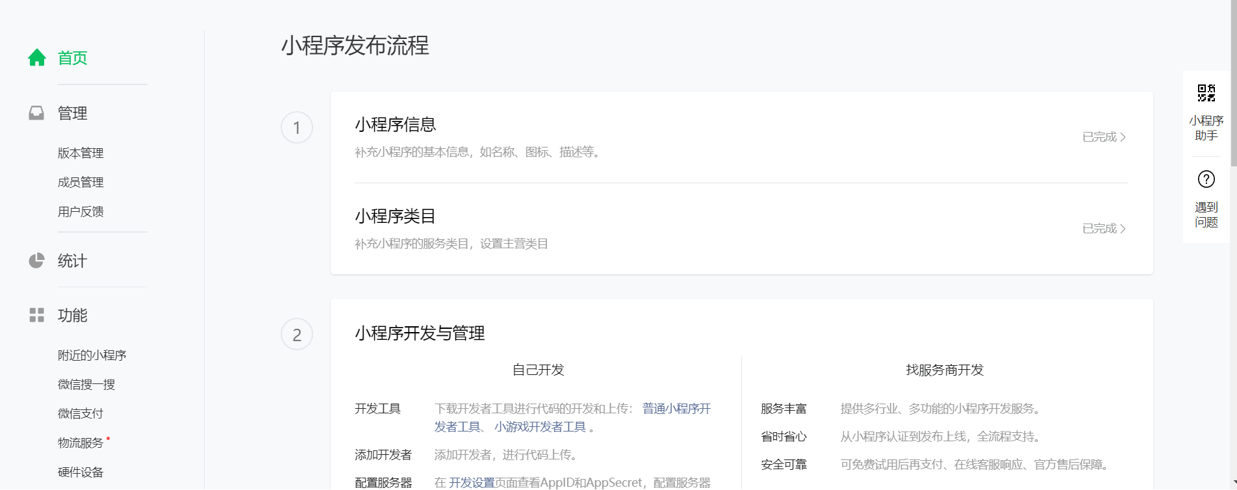Click the 开发设置 link
The height and width of the screenshot is (490, 1237).
[472, 483]
